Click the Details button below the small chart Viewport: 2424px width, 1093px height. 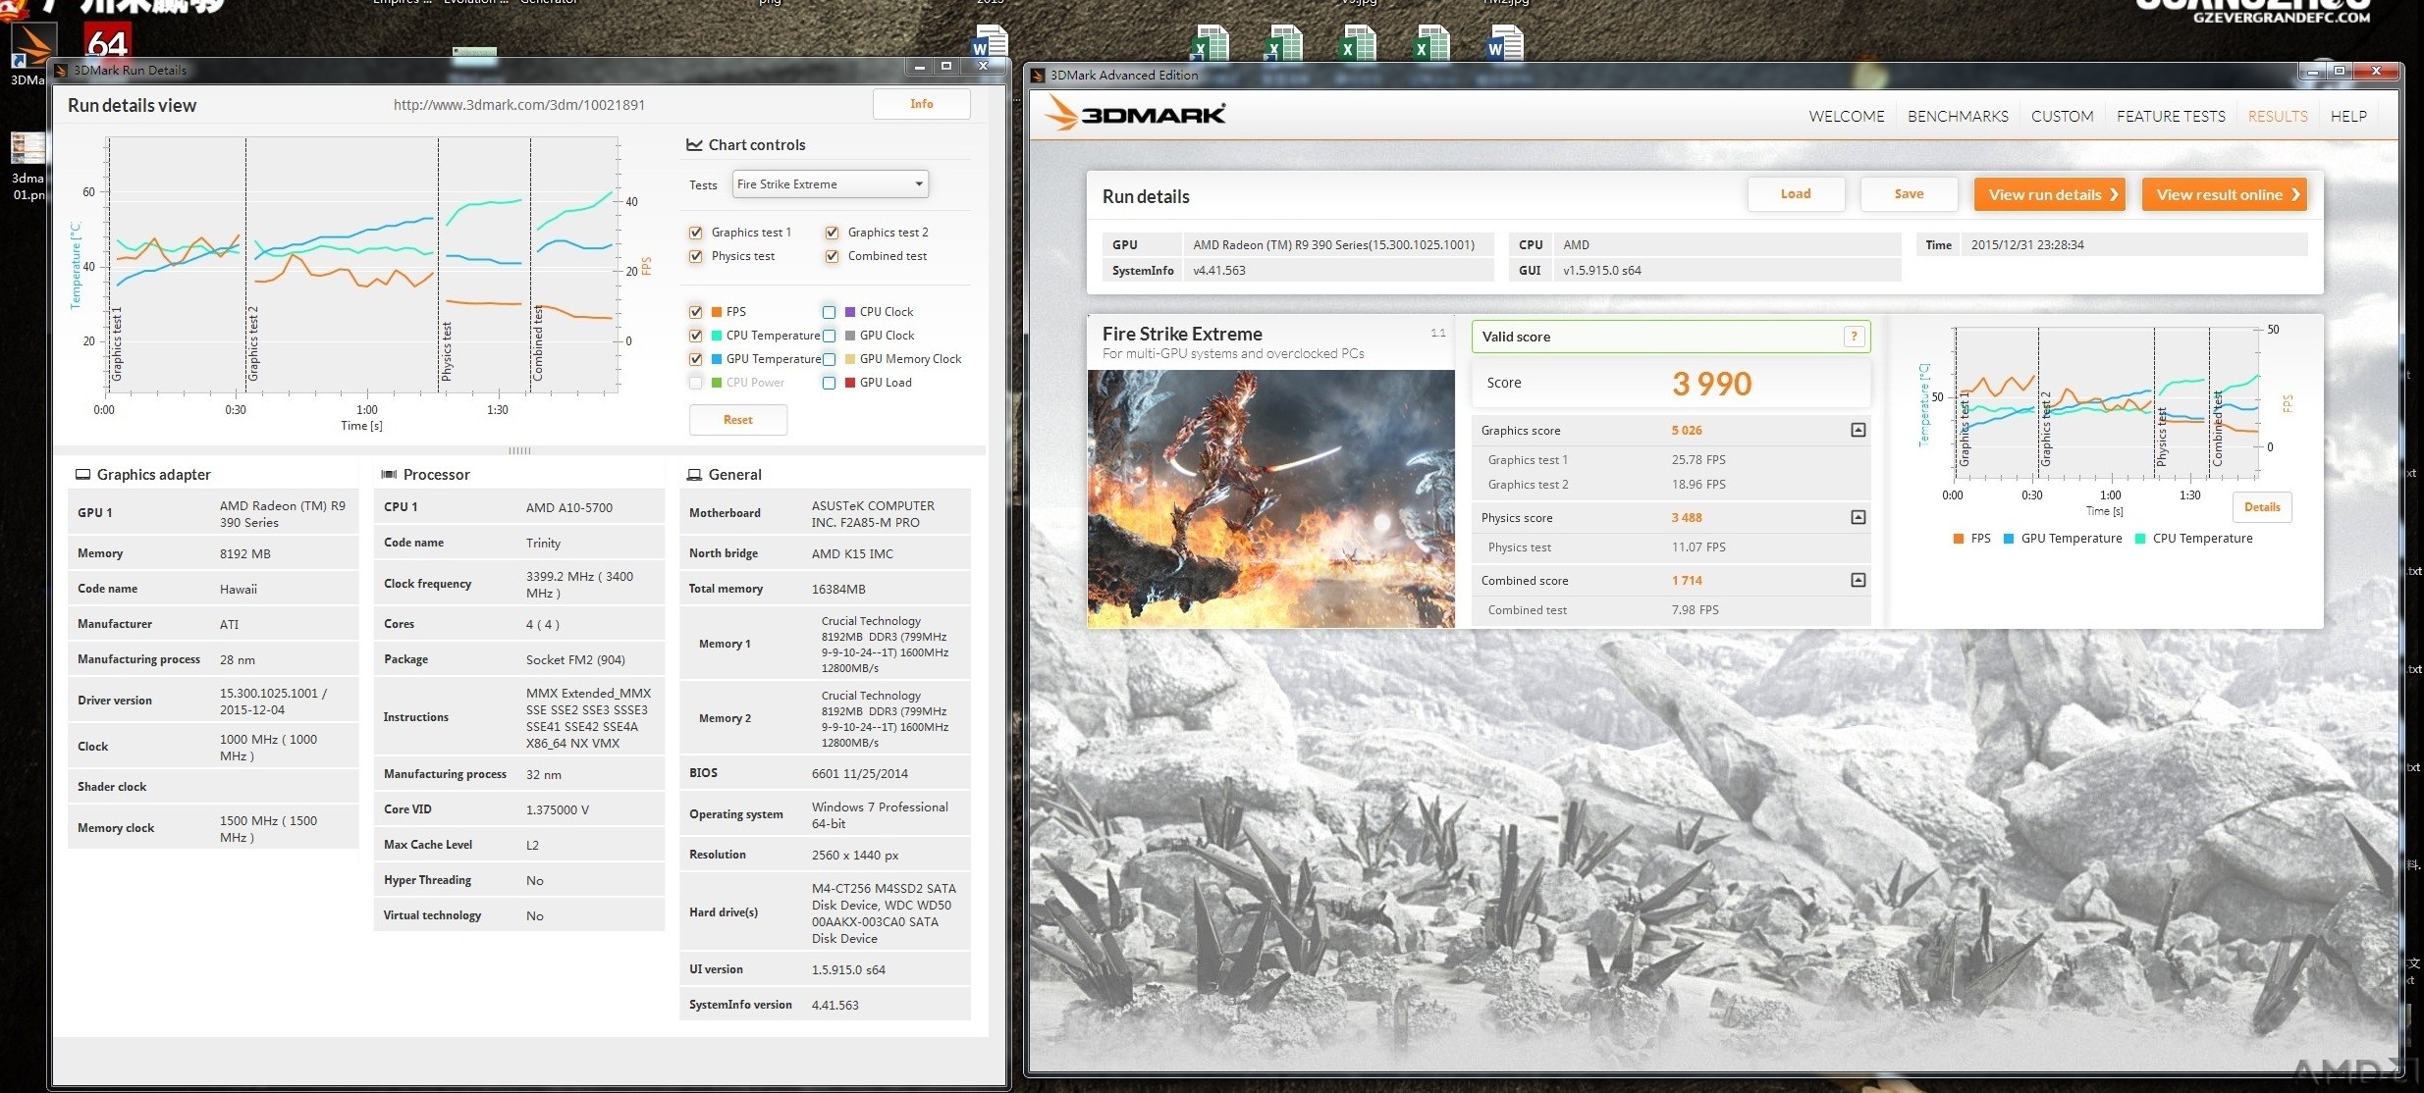coord(2262,507)
